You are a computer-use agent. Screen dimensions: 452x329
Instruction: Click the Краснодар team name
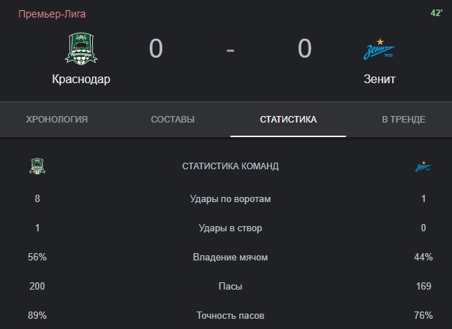click(x=81, y=79)
